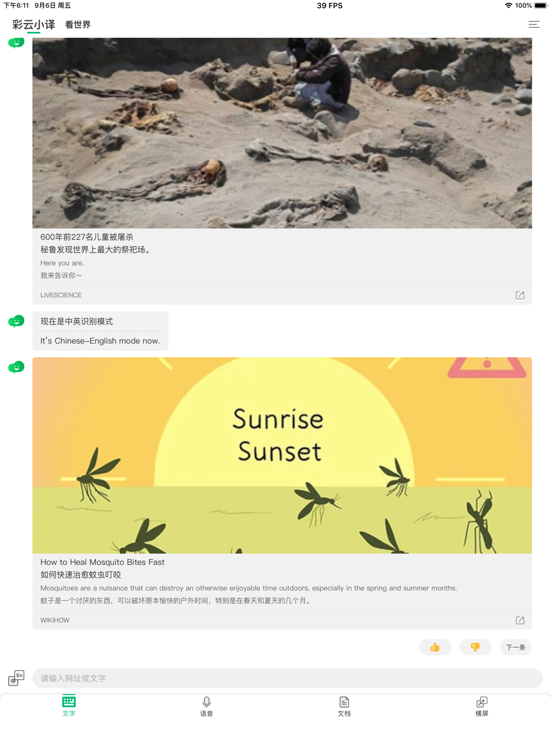The height and width of the screenshot is (735, 551).
Task: Switch to the 看世界 tab
Action: click(78, 25)
